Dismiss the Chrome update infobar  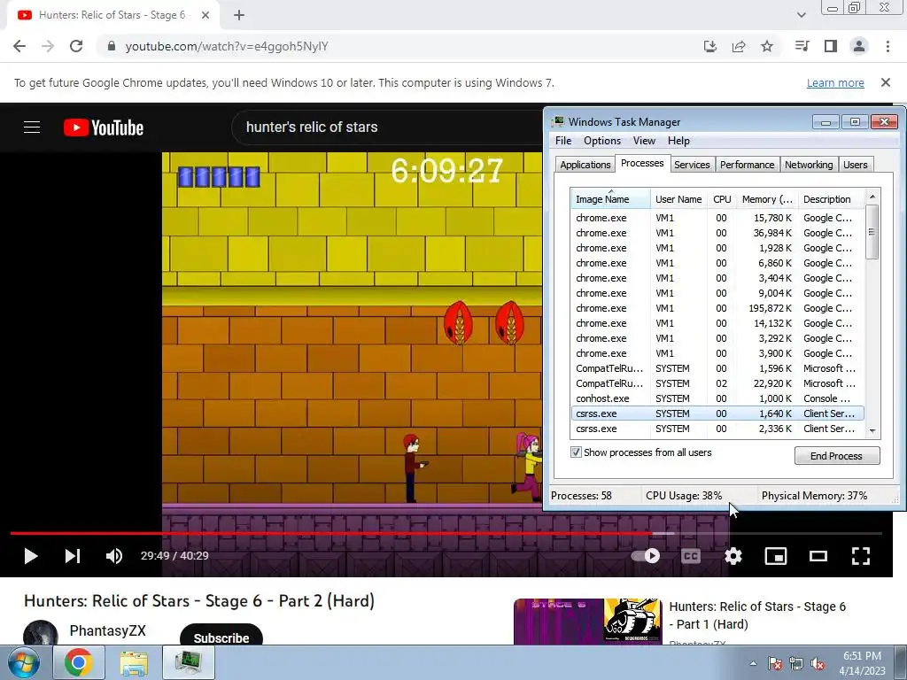[886, 82]
